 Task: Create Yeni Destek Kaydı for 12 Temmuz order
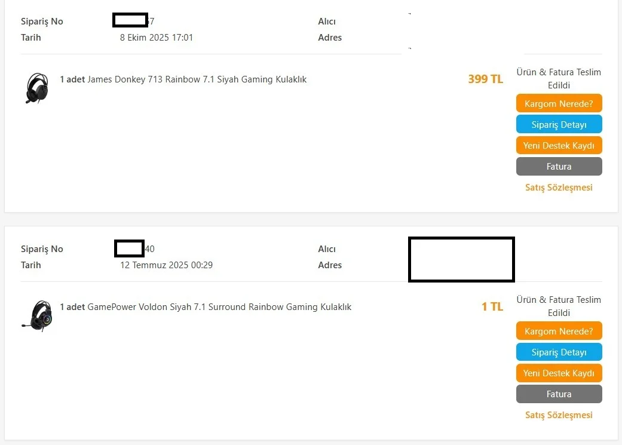tap(559, 373)
